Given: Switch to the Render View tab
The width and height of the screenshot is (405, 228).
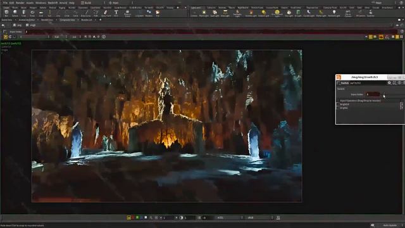Looking at the screenshot, I should click(x=47, y=20).
